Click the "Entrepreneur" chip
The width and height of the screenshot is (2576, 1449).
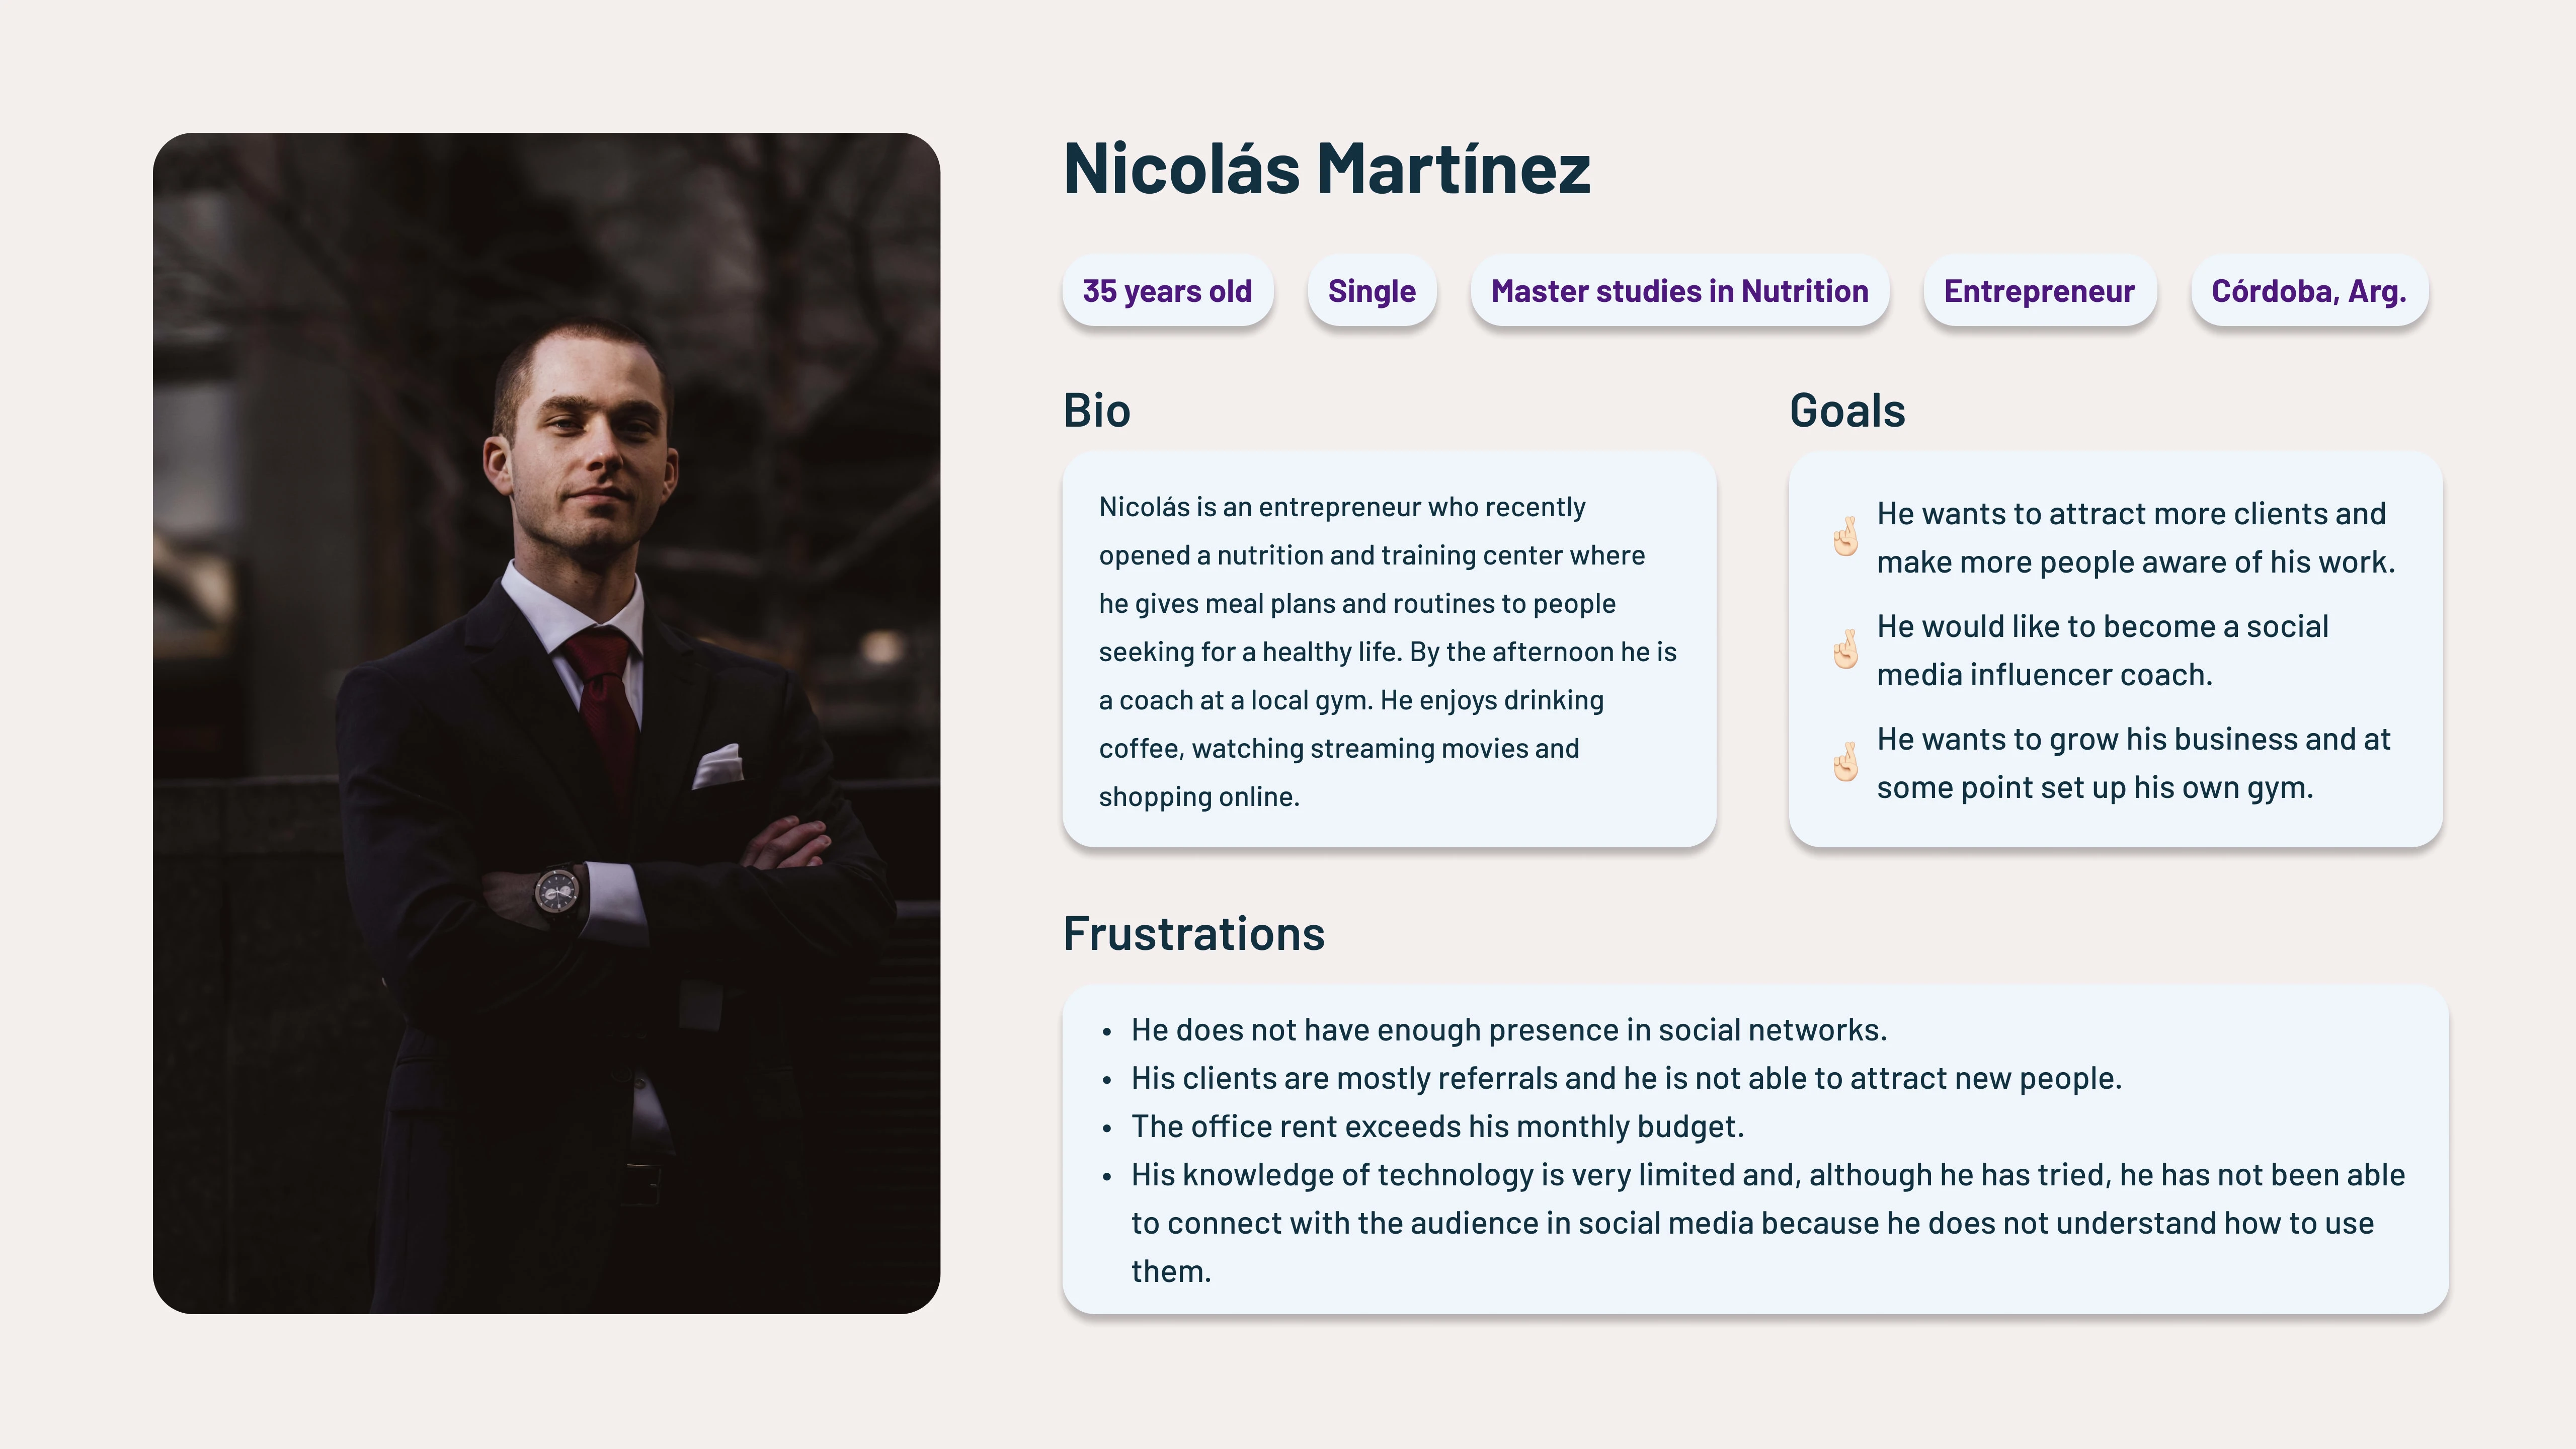[x=2039, y=291]
